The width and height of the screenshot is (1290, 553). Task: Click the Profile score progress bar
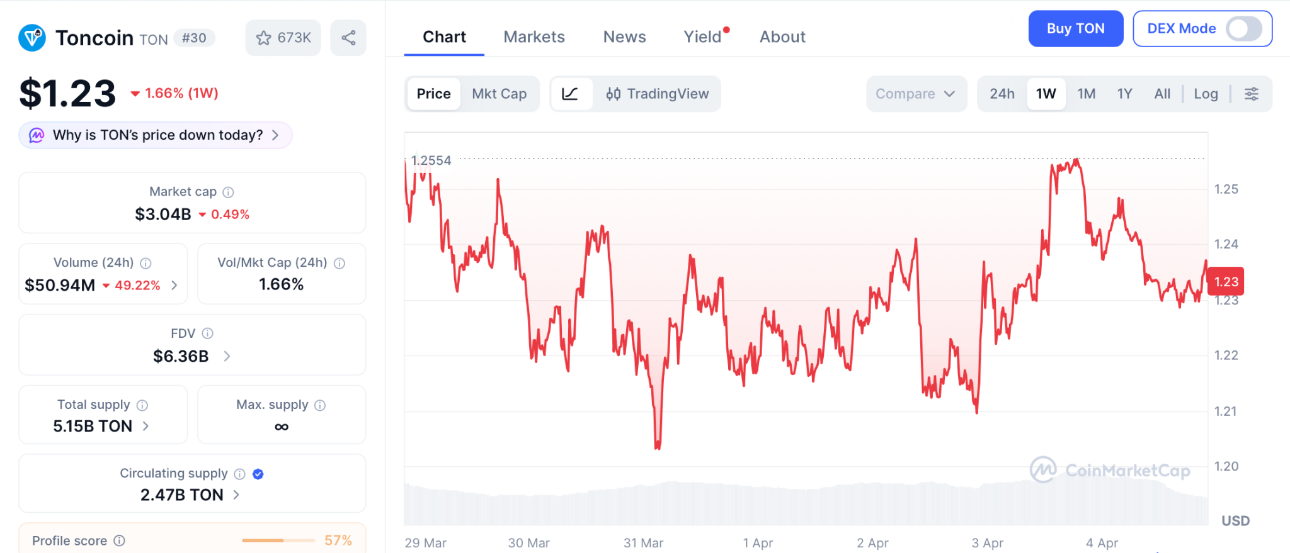(x=278, y=540)
